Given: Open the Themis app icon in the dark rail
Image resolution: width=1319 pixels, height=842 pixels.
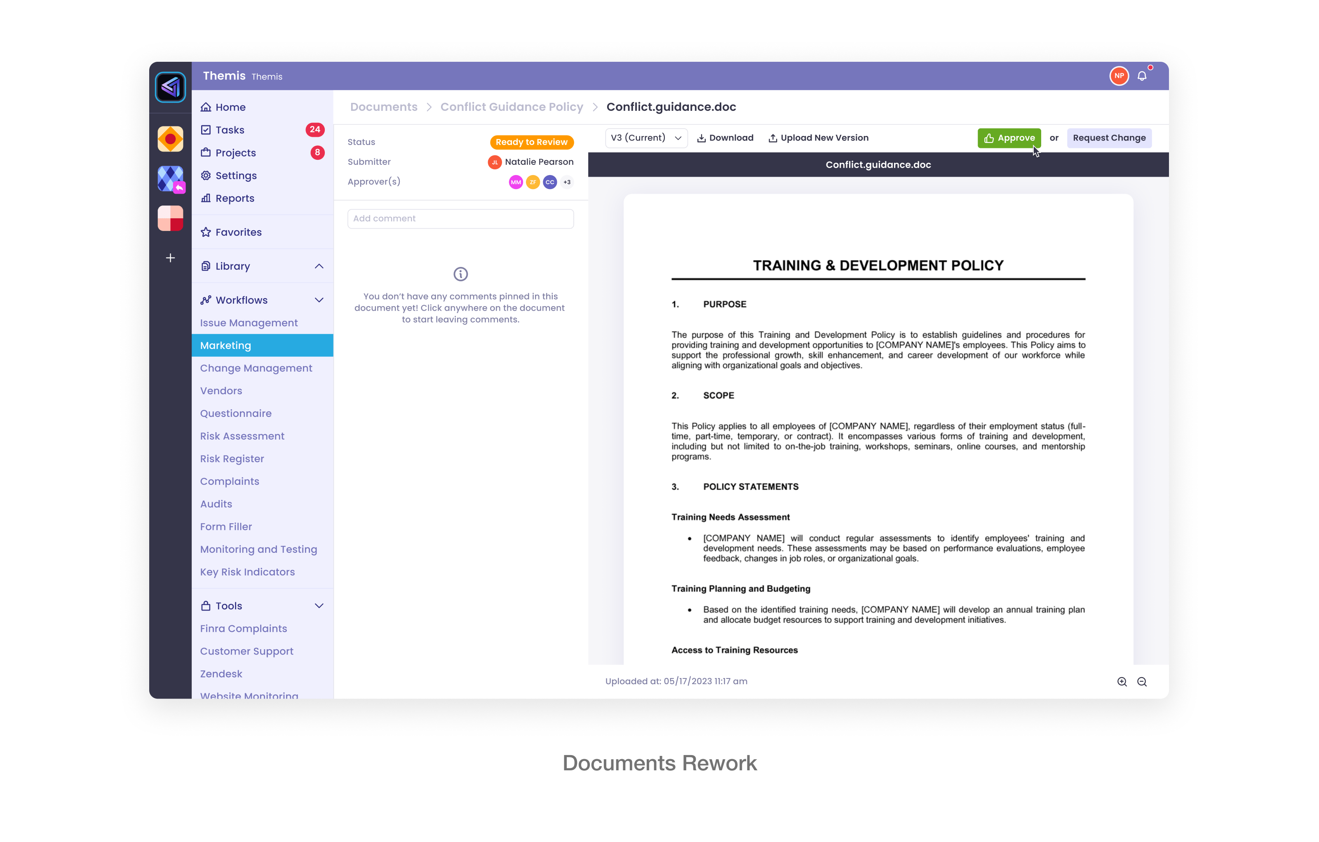Looking at the screenshot, I should click(170, 87).
